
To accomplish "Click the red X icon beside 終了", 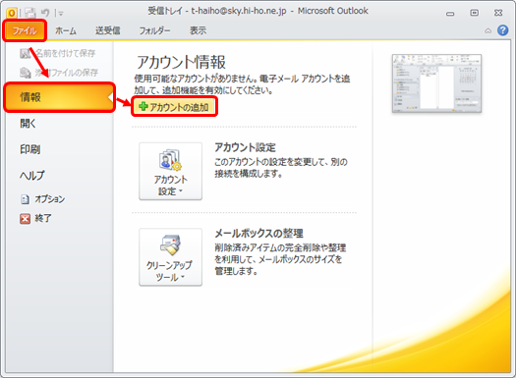I will click(25, 219).
